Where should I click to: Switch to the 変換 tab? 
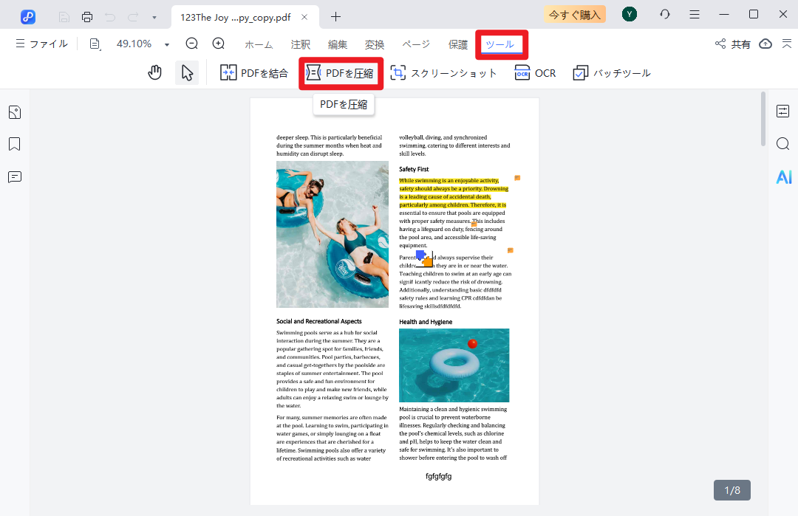[x=375, y=44]
